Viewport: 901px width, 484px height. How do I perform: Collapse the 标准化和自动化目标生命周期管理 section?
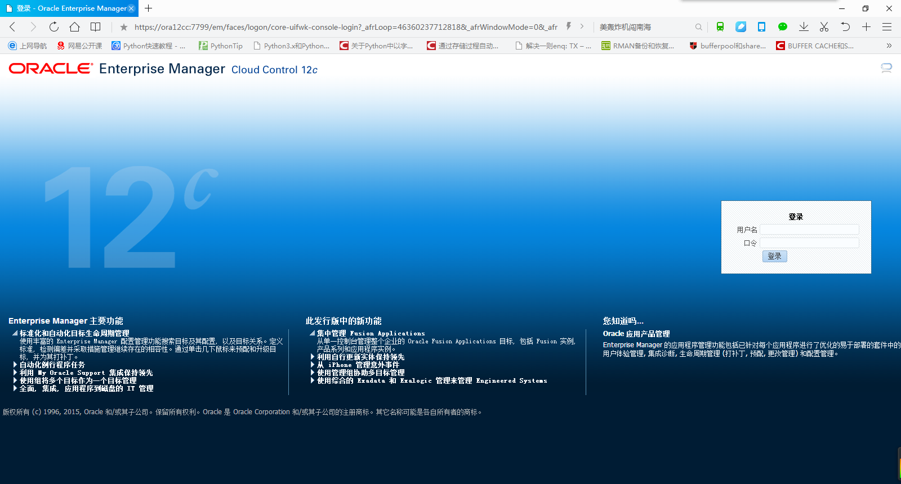point(15,333)
